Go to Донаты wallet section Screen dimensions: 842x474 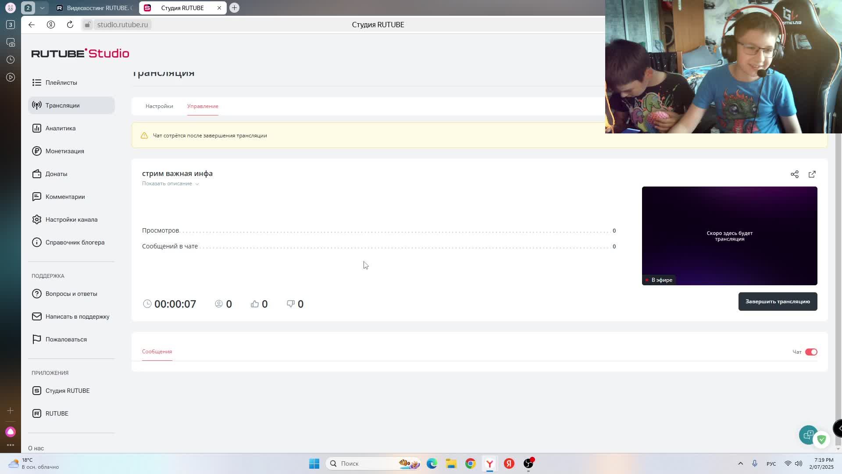click(x=56, y=174)
